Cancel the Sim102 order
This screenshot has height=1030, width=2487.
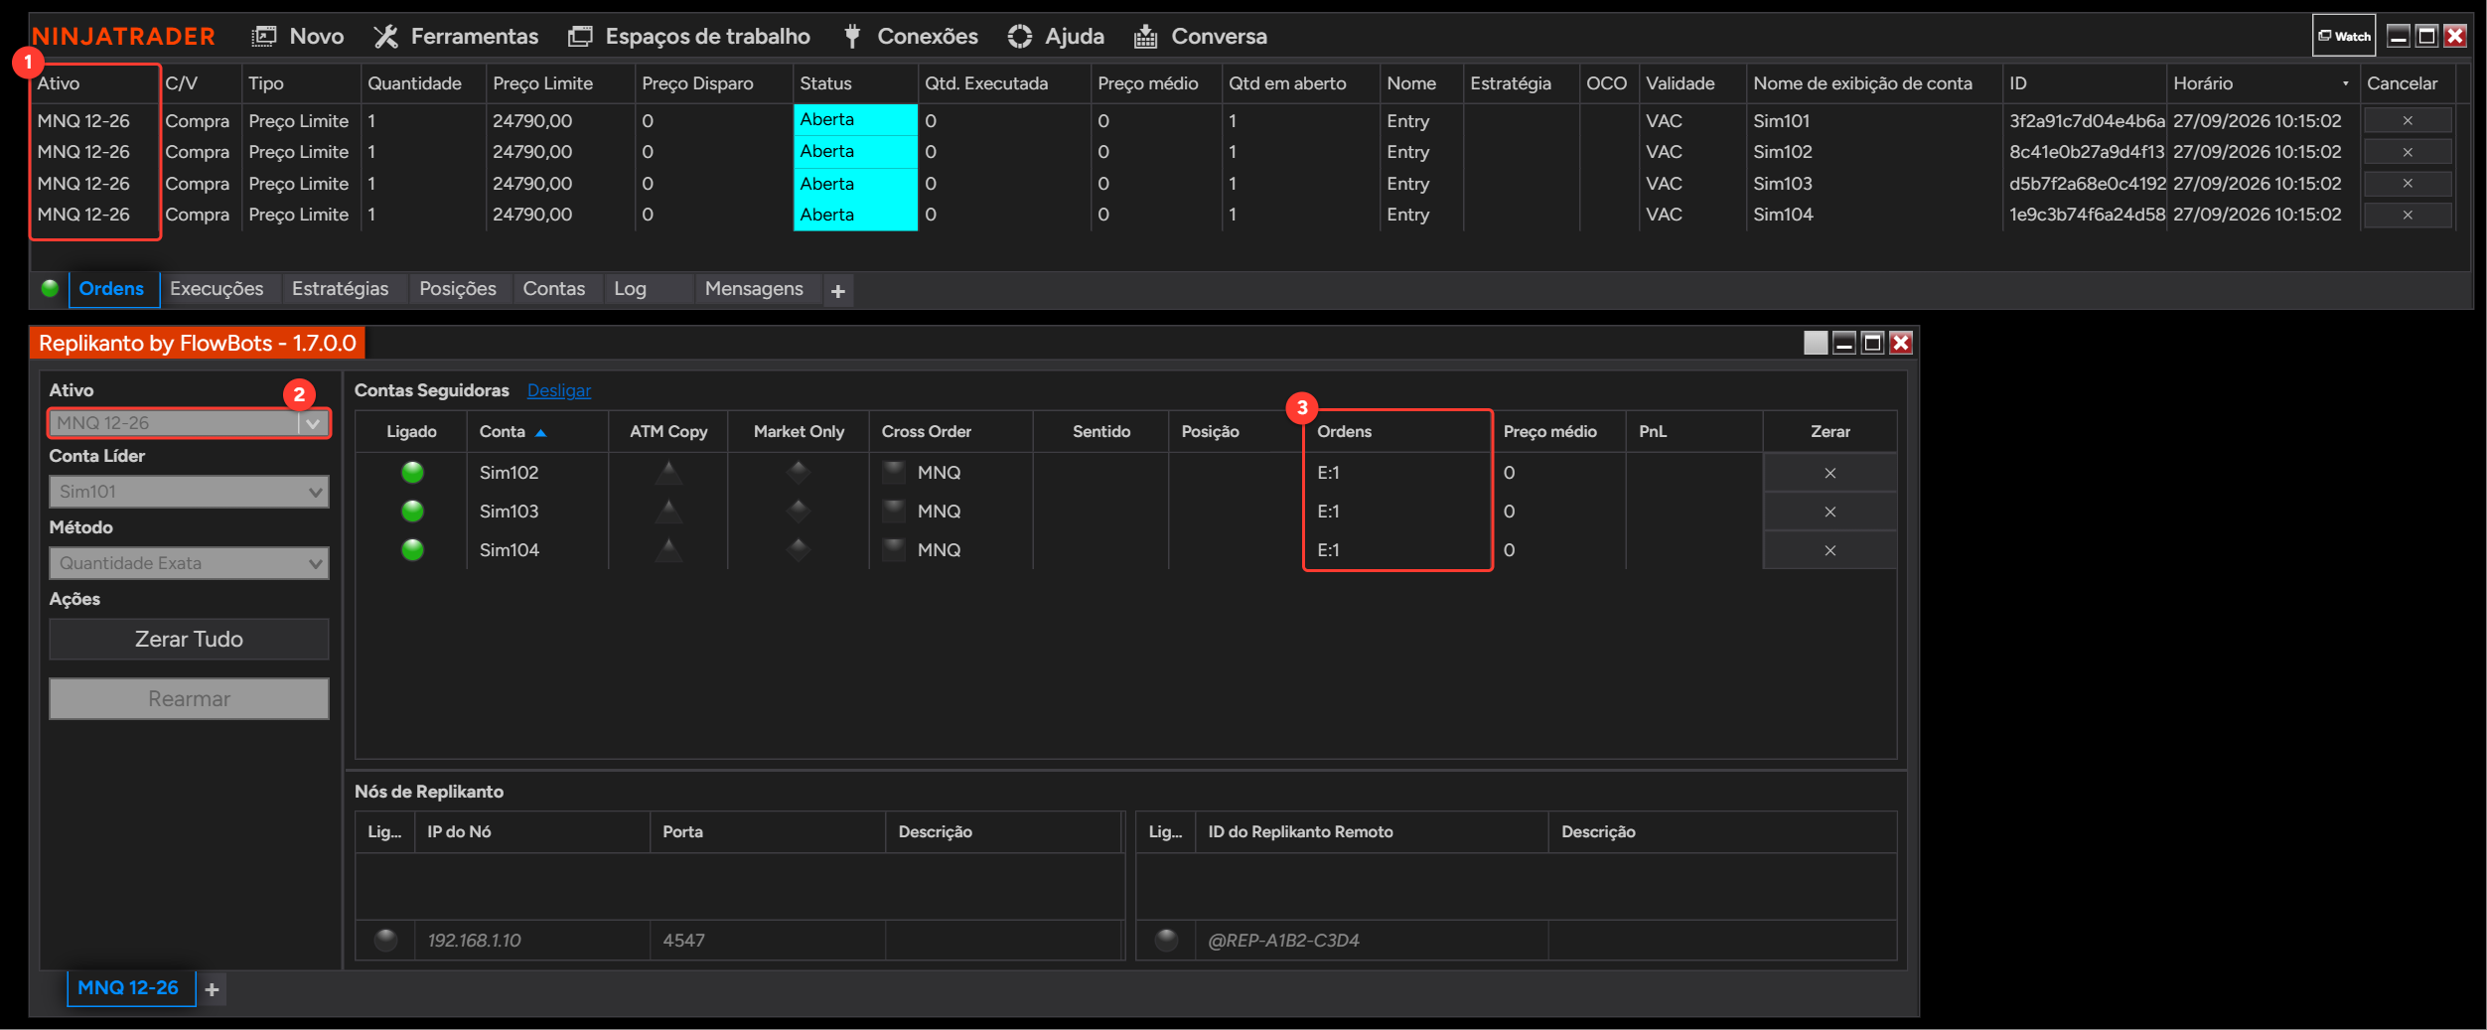(2408, 152)
